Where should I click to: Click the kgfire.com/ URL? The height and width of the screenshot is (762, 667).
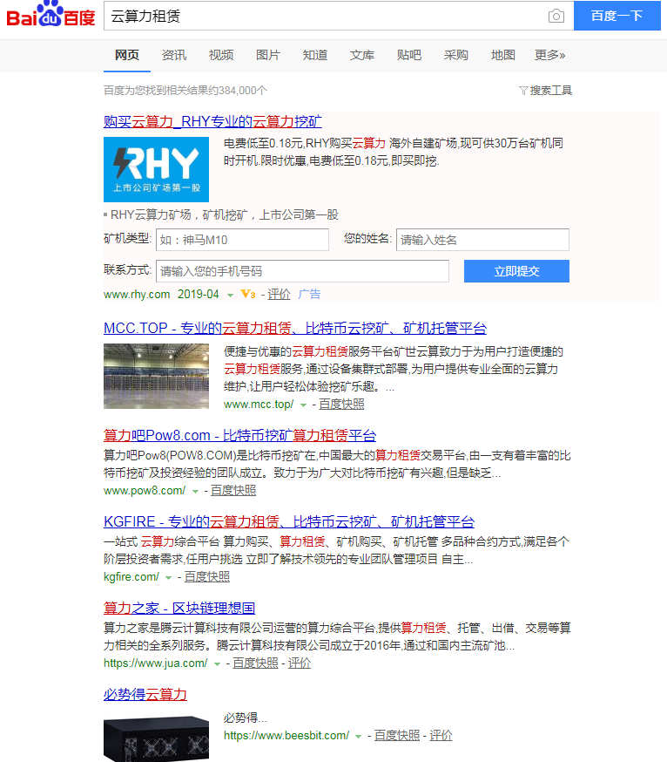tap(131, 577)
